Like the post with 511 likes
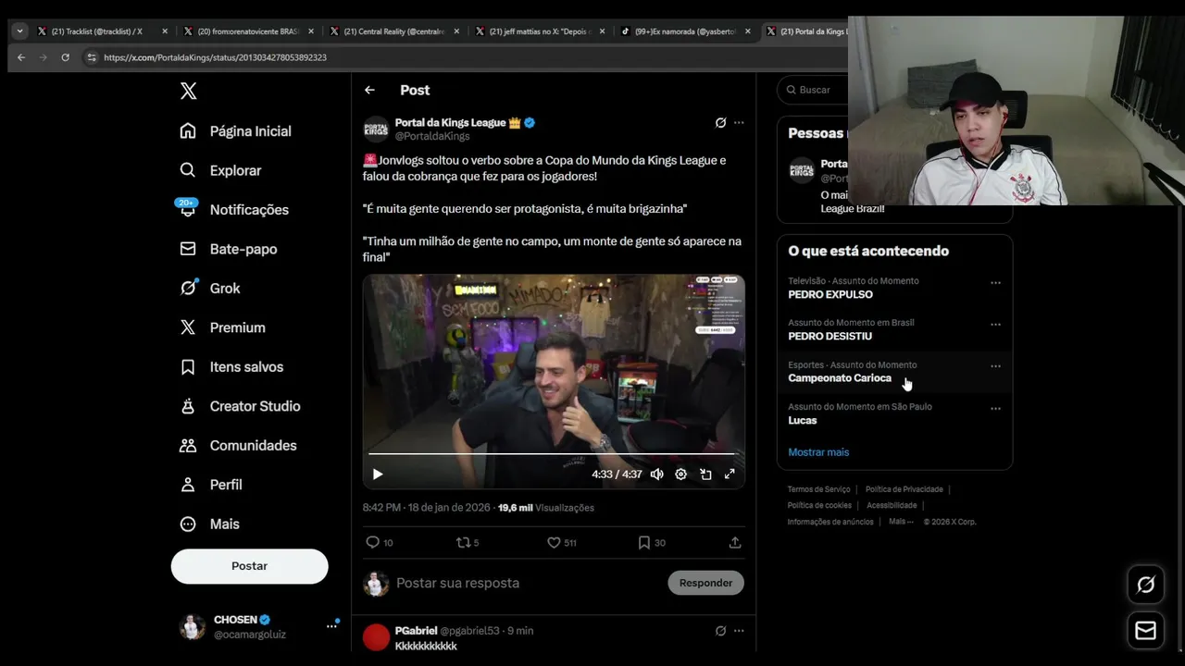 [561, 543]
